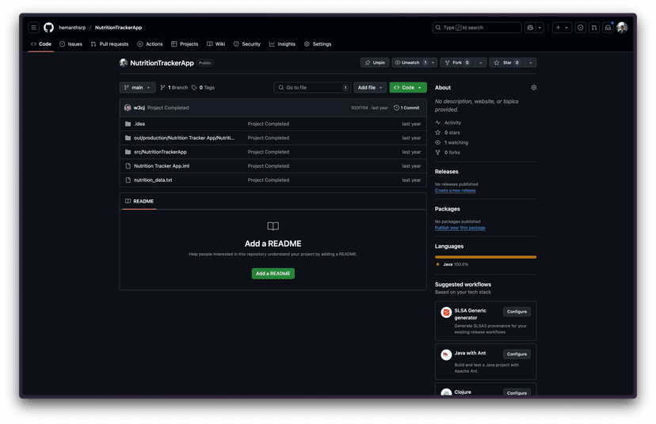Click the tag icon beside 0 Tags
The width and height of the screenshot is (656, 424).
pos(194,88)
